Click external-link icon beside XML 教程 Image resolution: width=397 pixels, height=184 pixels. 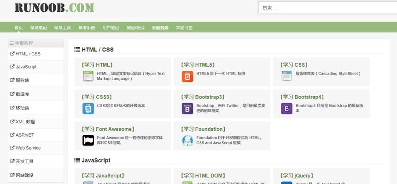click(x=12, y=121)
